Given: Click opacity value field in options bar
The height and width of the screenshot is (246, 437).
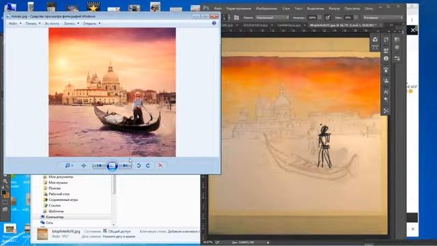Looking at the screenshot, I should [x=312, y=18].
